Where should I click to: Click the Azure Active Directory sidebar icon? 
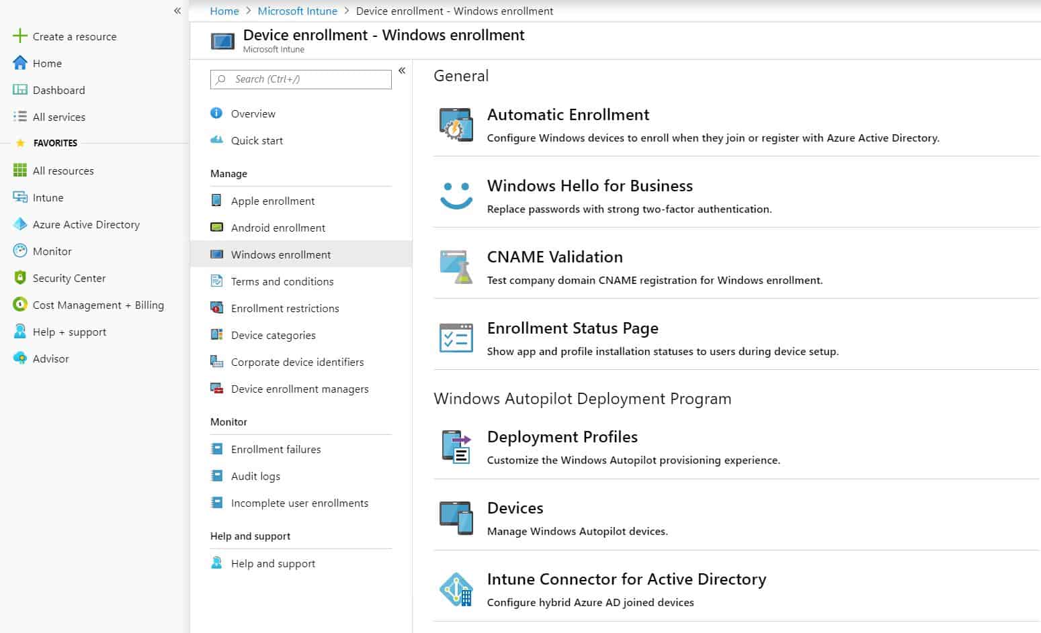pyautogui.click(x=19, y=224)
